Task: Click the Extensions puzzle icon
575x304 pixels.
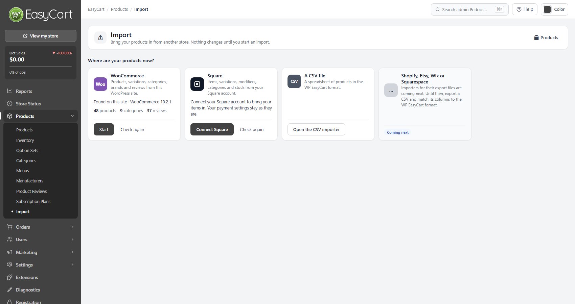Action: tap(10, 277)
